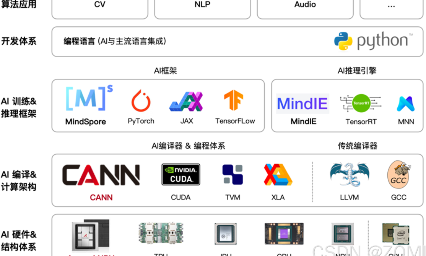The width and height of the screenshot is (426, 256).
Task: Click the NVIDIA CUDA badge
Action: tap(180, 174)
